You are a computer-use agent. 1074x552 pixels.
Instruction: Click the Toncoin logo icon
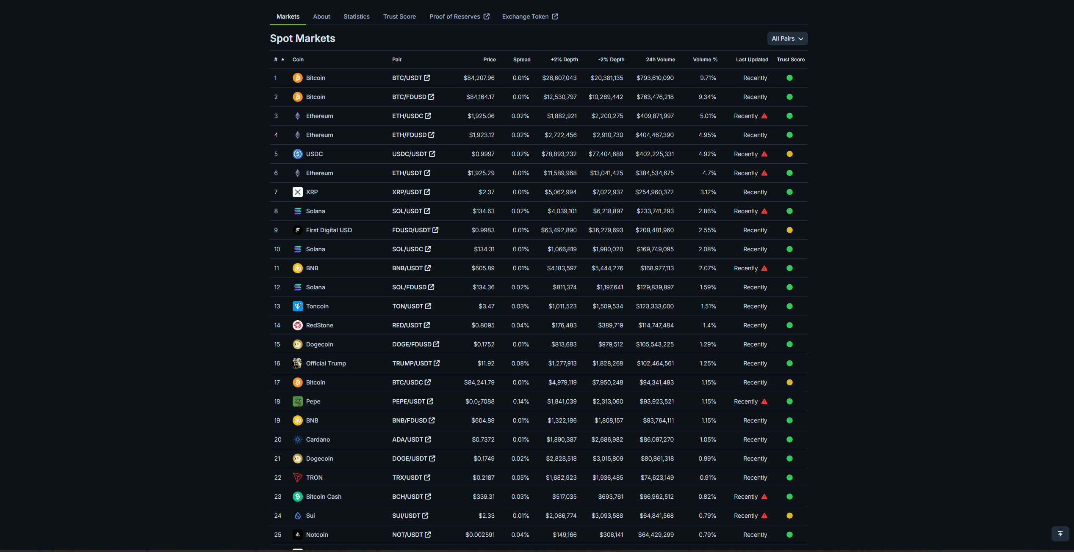297,306
